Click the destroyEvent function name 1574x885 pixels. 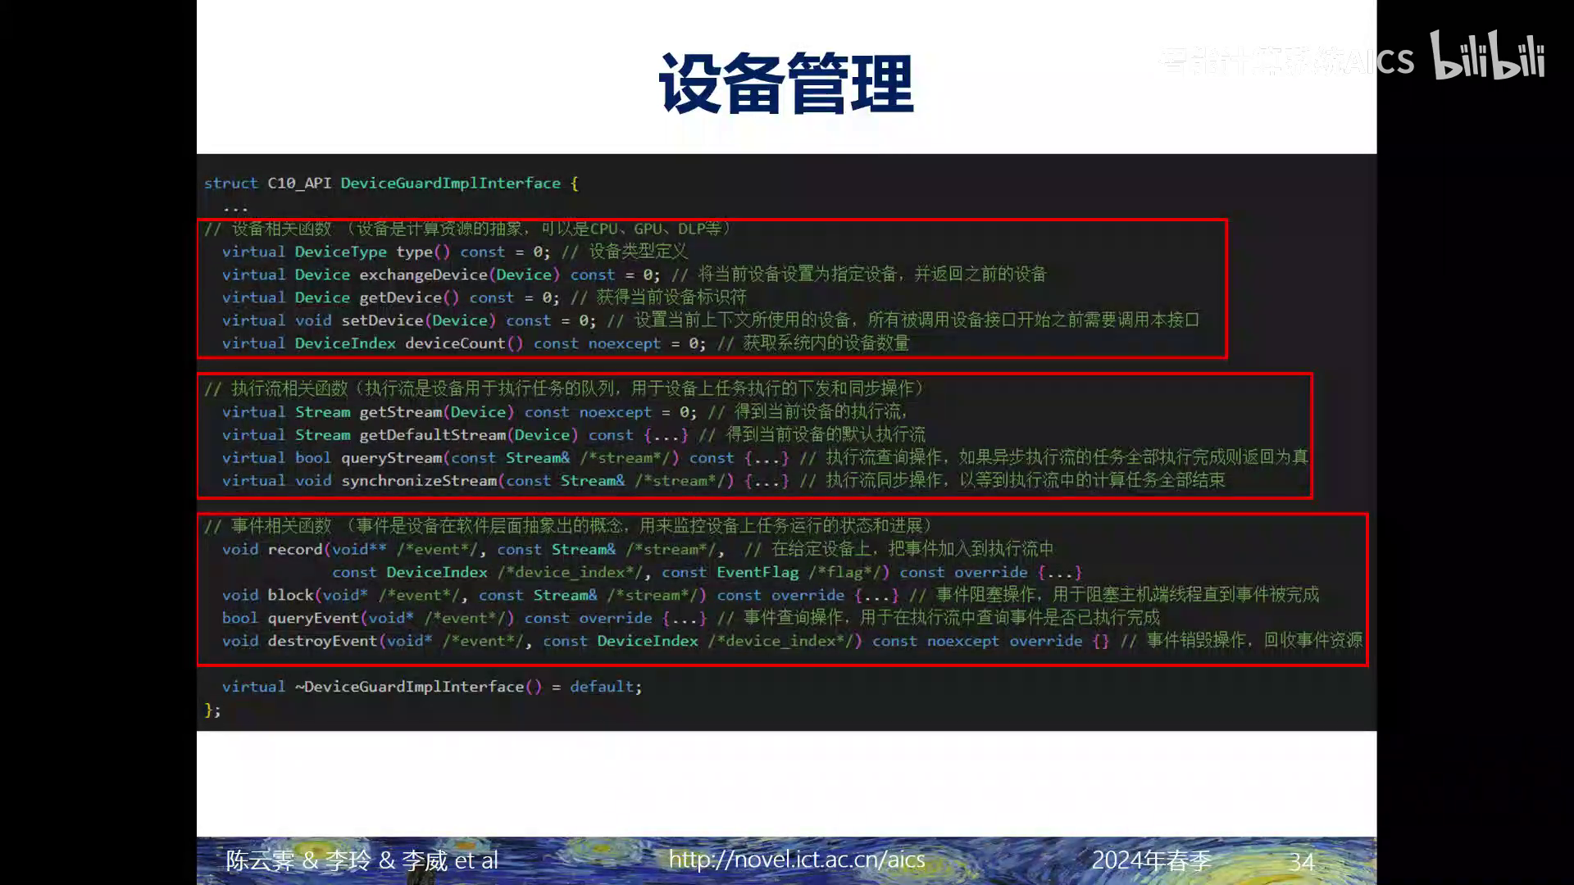point(322,642)
